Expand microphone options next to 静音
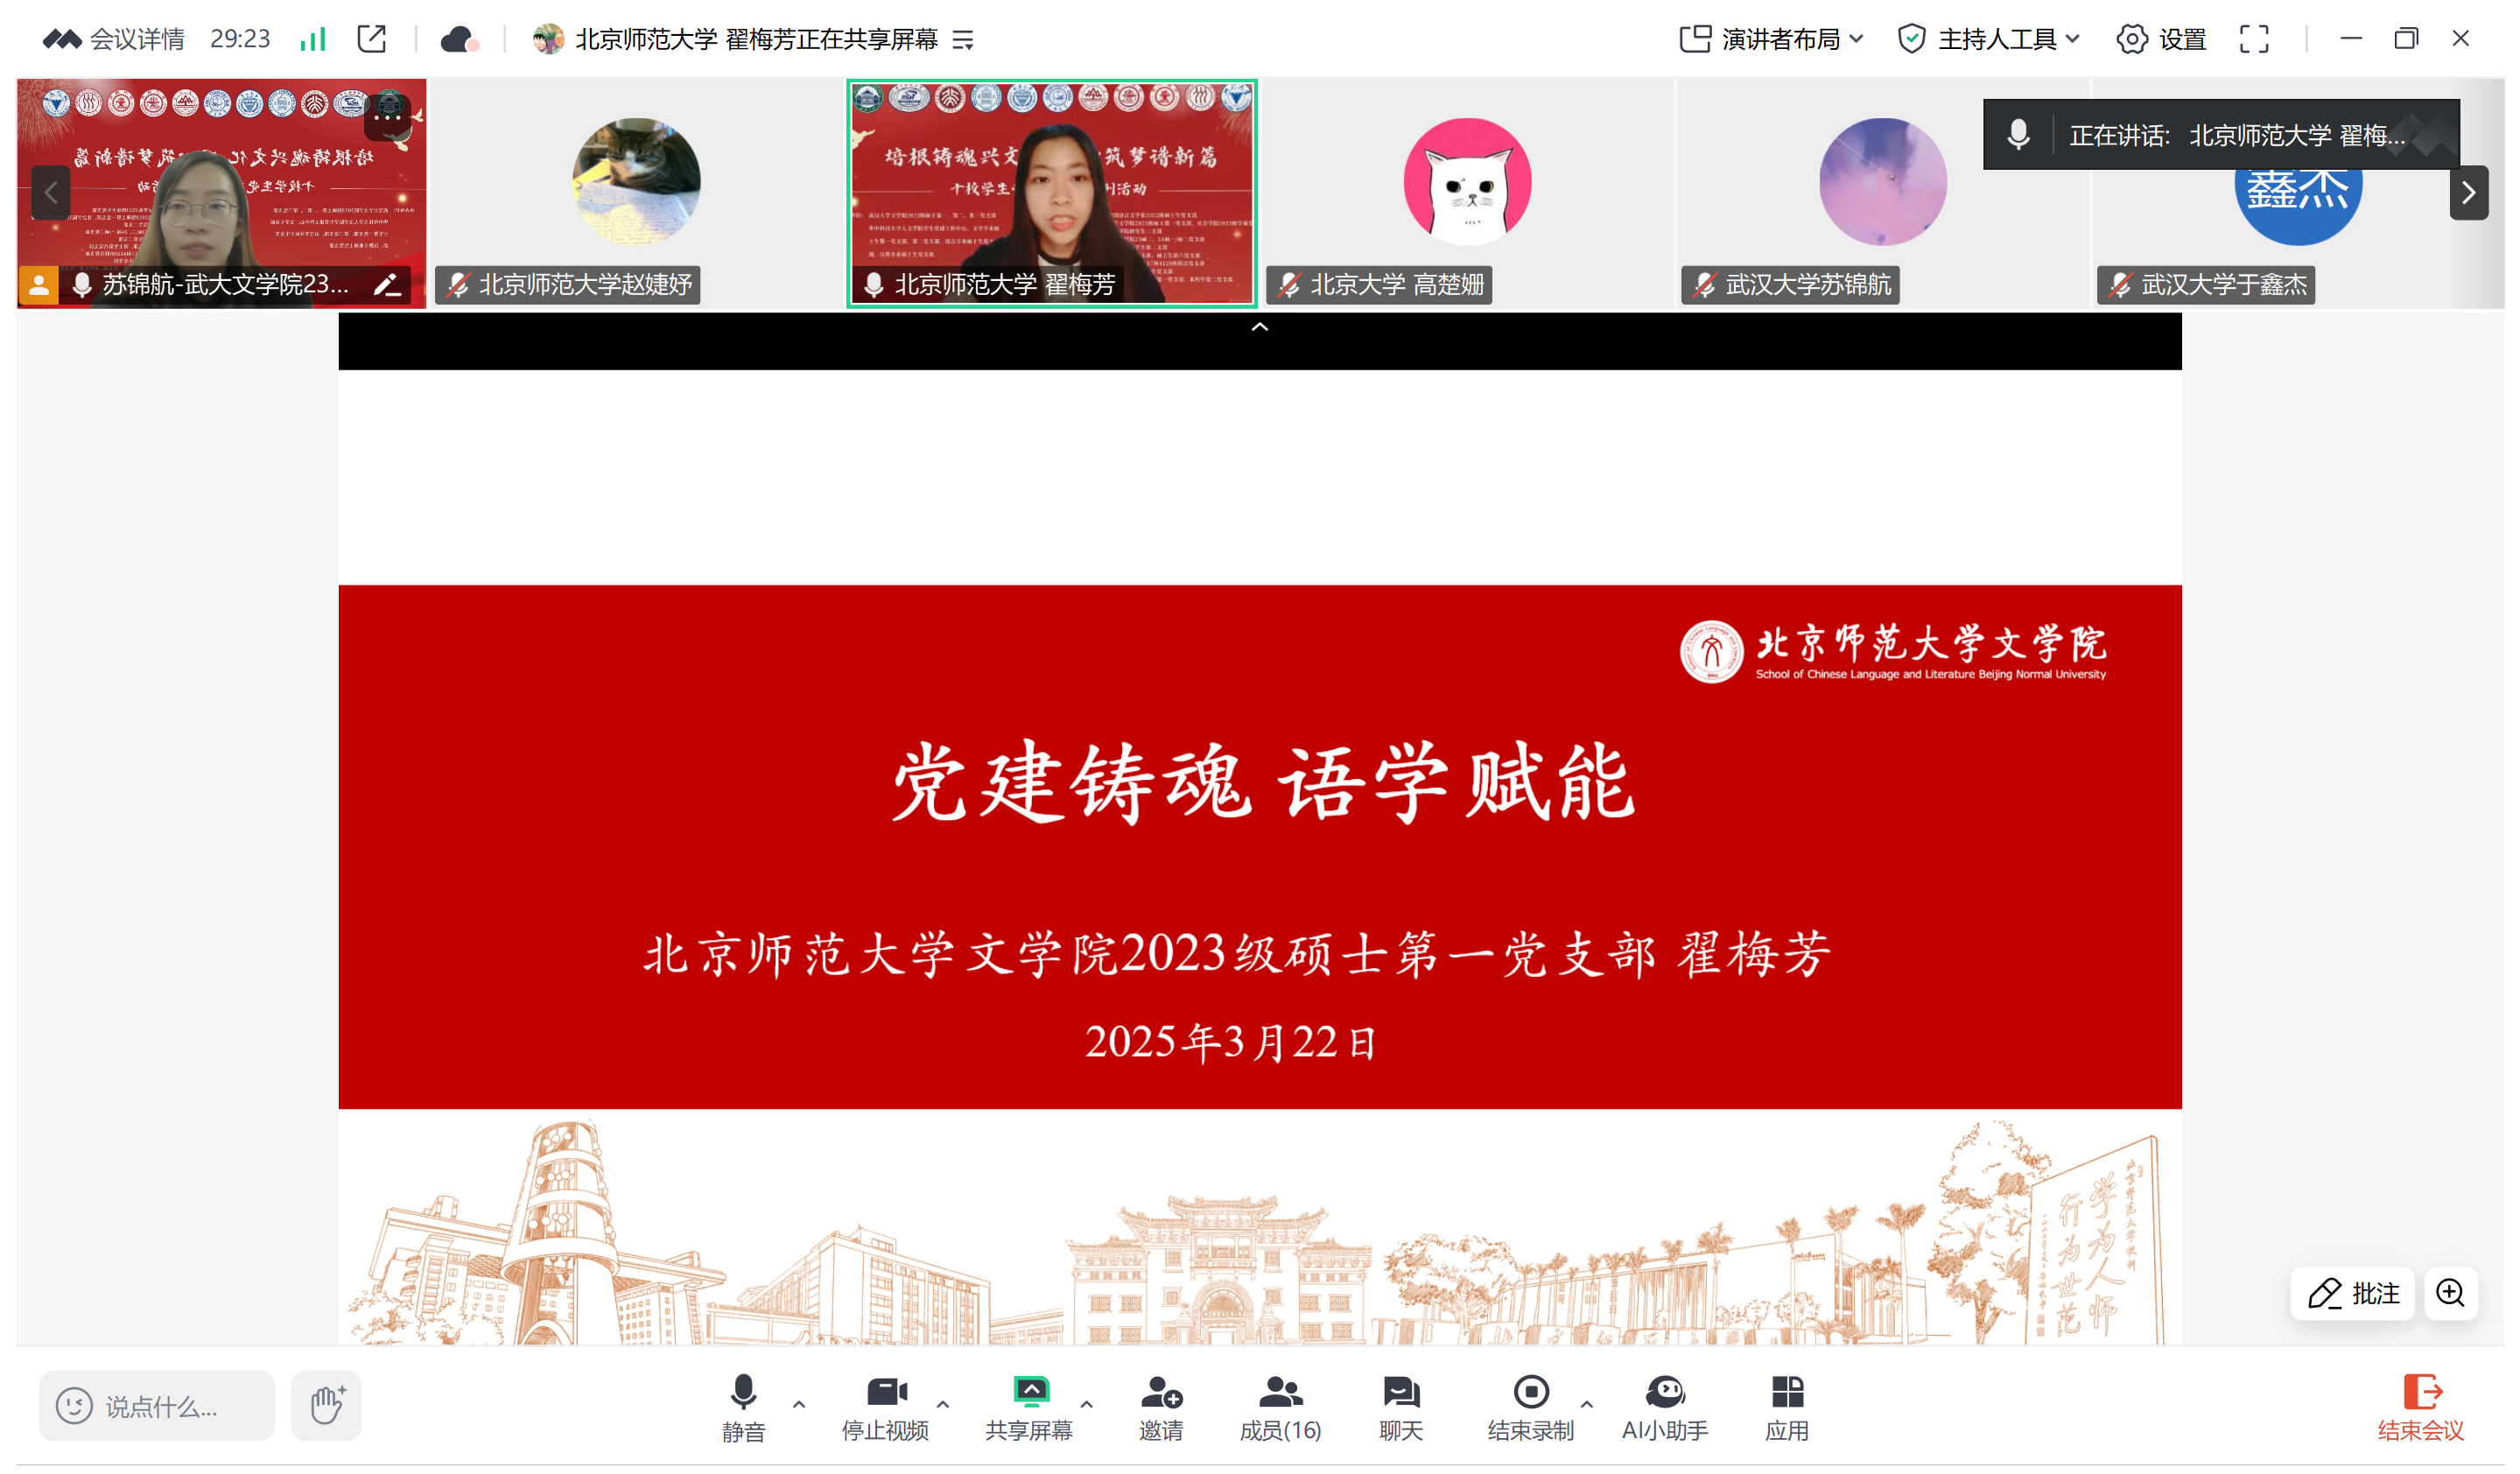Image resolution: width=2520 pixels, height=1474 pixels. 798,1404
